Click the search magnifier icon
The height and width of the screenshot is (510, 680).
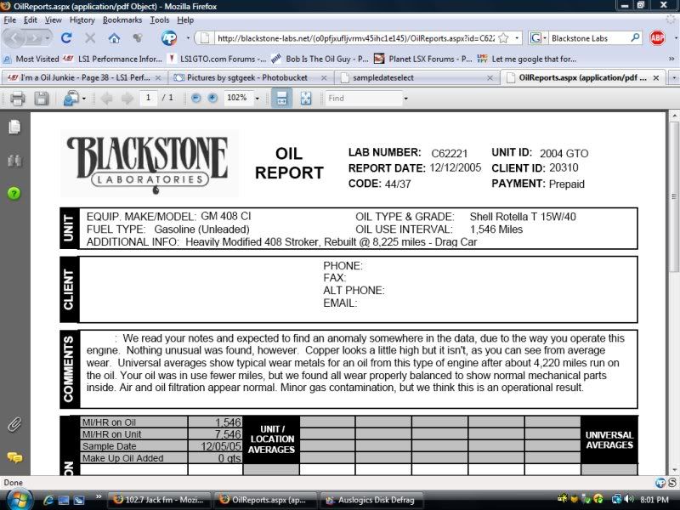[635, 37]
